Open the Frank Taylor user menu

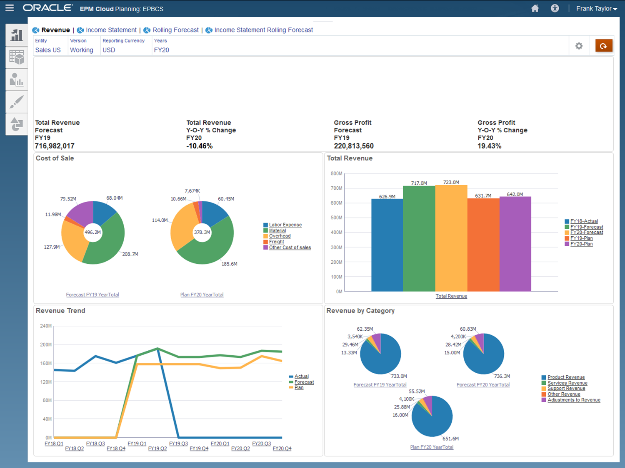[x=596, y=8]
